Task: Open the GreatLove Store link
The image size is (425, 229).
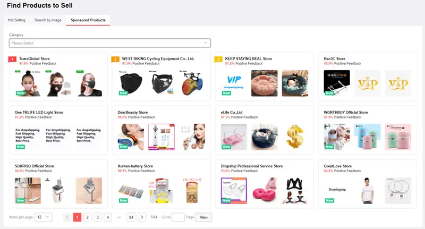Action: (337, 166)
